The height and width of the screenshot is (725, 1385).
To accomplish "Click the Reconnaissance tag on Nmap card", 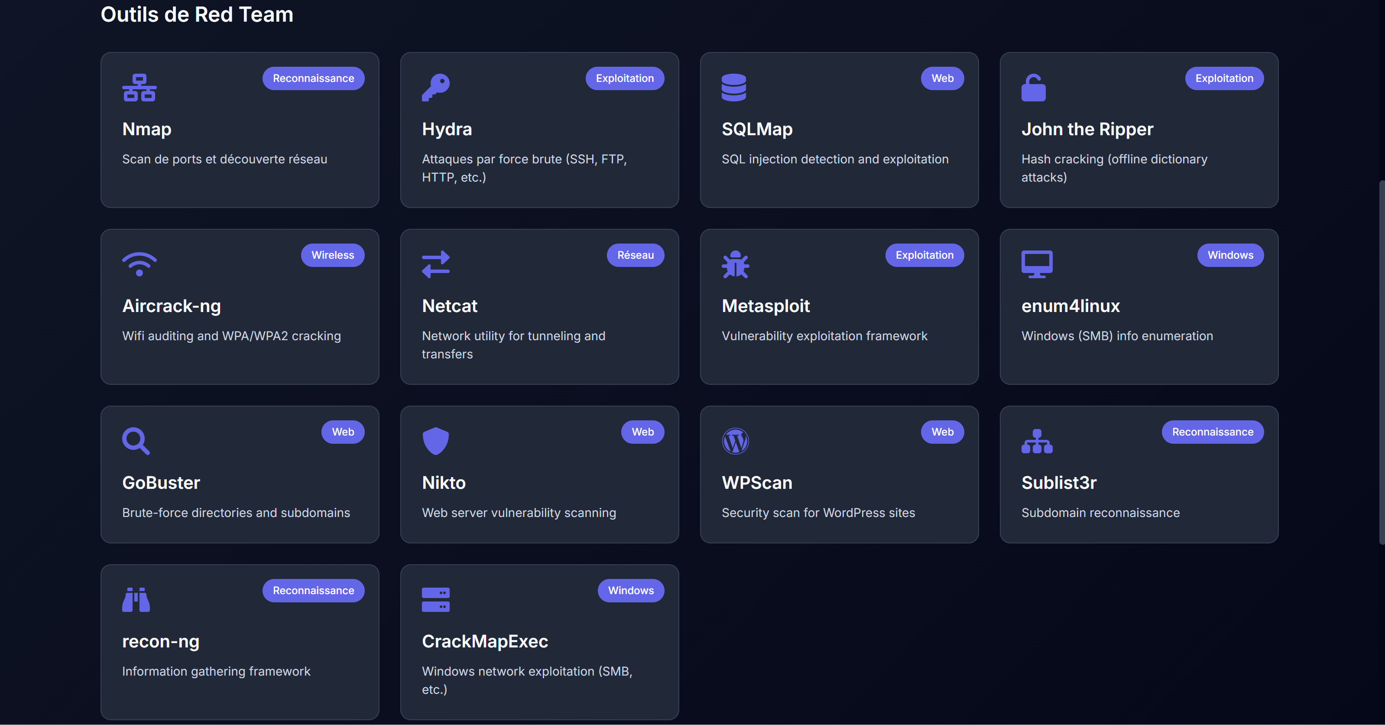I will [314, 78].
